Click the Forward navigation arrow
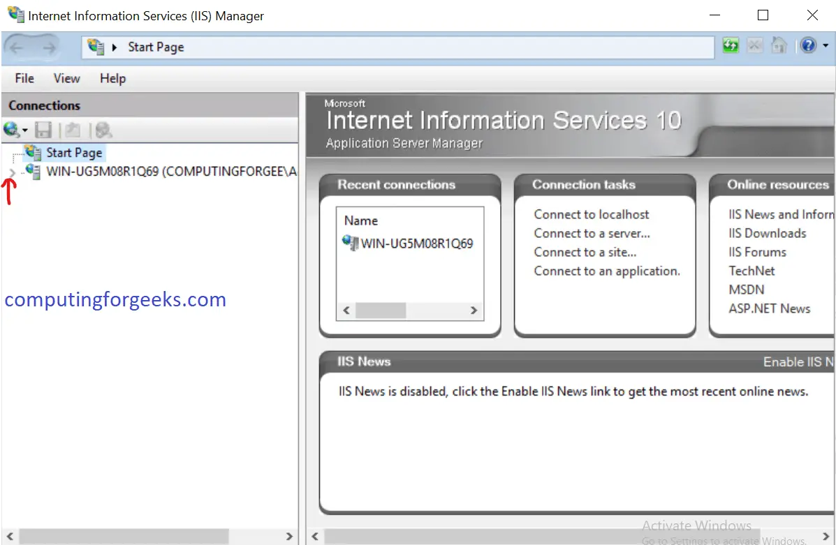Screen dimensions: 836x545 (49, 48)
